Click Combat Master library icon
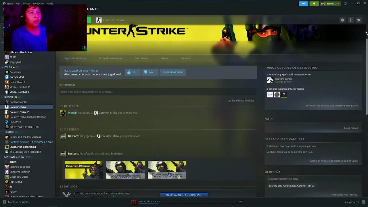The image size is (368, 207). point(7,102)
